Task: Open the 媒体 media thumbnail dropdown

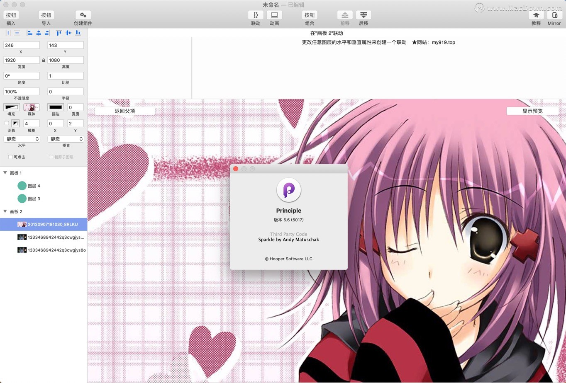Action: [x=32, y=107]
